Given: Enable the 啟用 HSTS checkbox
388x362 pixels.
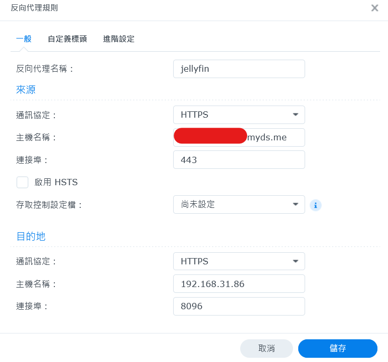Looking at the screenshot, I should click(22, 183).
